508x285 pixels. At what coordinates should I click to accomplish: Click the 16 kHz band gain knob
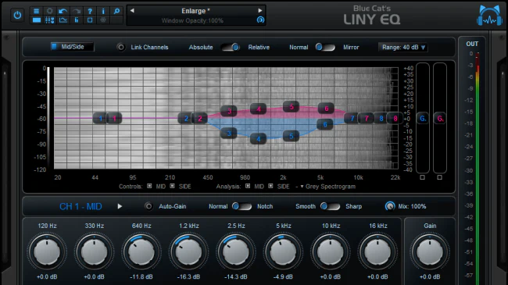(377, 252)
